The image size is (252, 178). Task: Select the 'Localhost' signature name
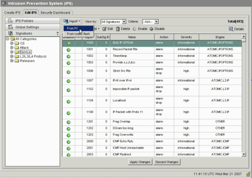click(119, 100)
